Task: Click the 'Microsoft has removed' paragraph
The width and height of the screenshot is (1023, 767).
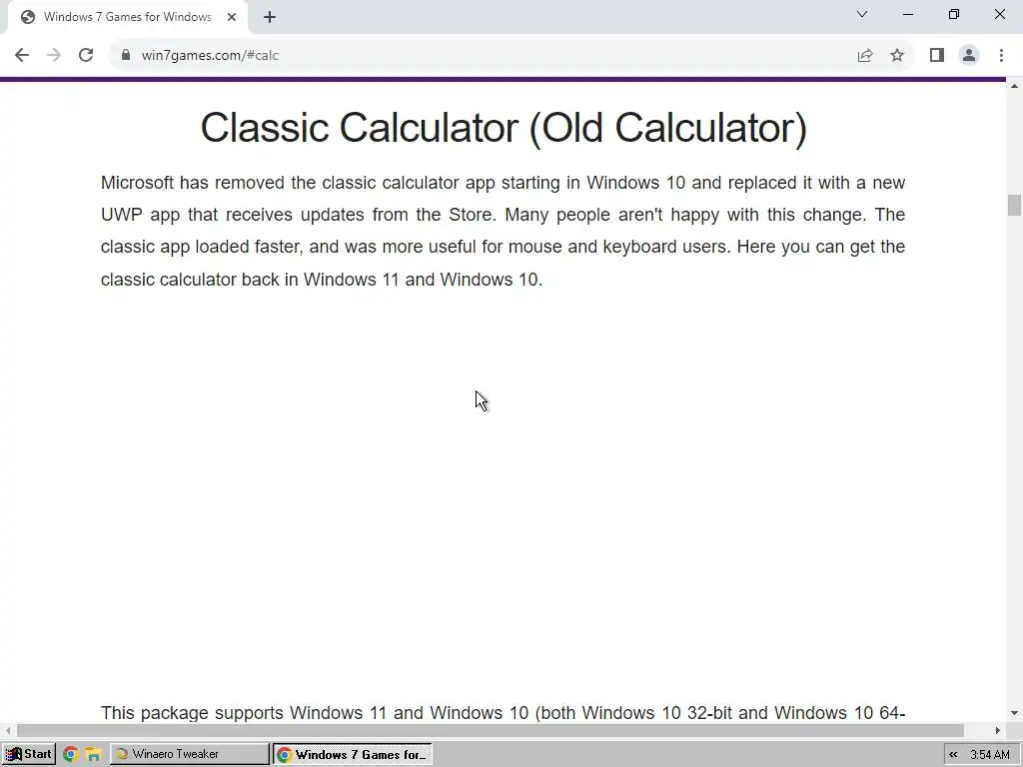Action: [x=504, y=231]
